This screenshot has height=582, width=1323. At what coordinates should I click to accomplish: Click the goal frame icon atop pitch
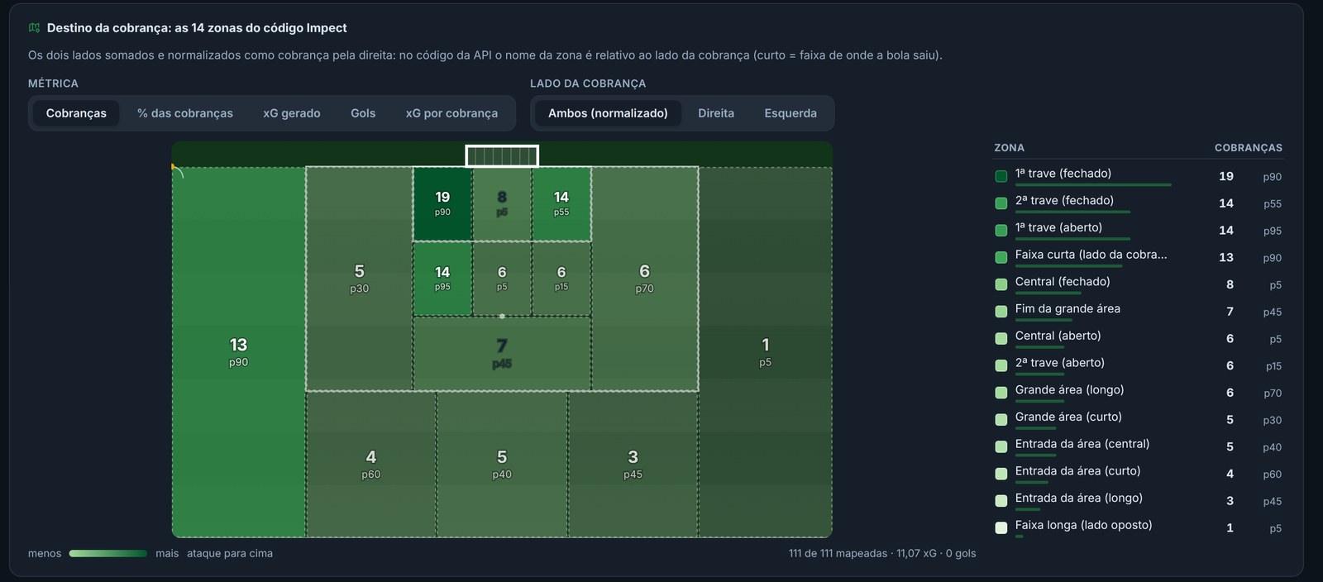(x=502, y=155)
